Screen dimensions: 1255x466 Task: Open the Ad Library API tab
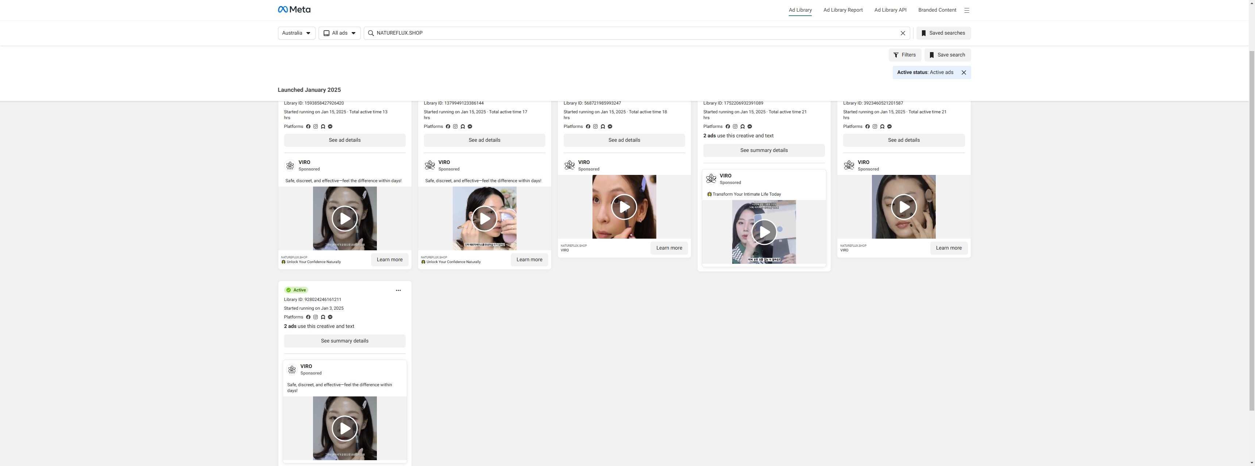pos(890,10)
